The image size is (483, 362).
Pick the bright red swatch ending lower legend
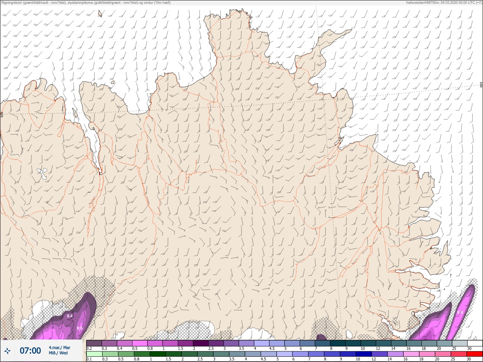475,354
